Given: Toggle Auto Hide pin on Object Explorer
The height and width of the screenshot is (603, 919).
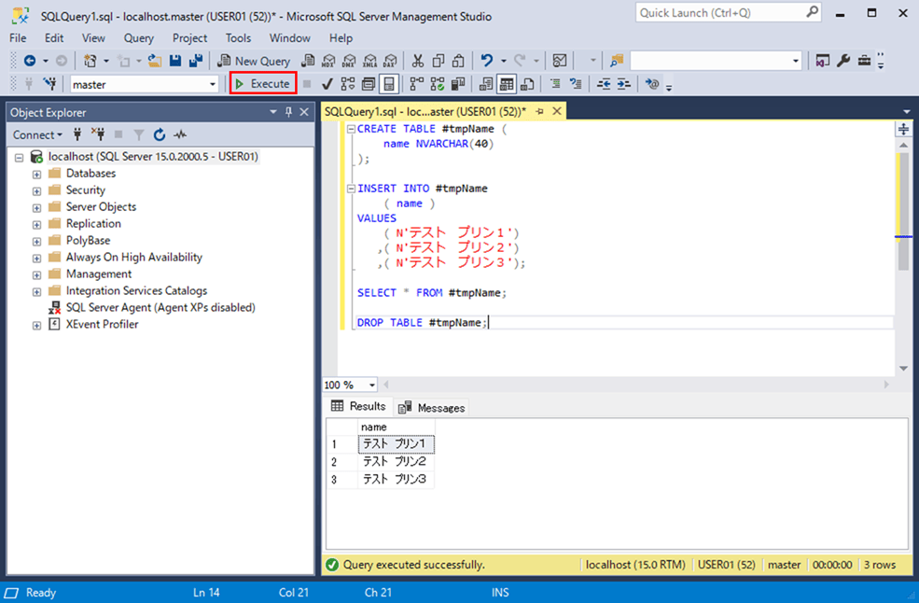Looking at the screenshot, I should [x=288, y=112].
